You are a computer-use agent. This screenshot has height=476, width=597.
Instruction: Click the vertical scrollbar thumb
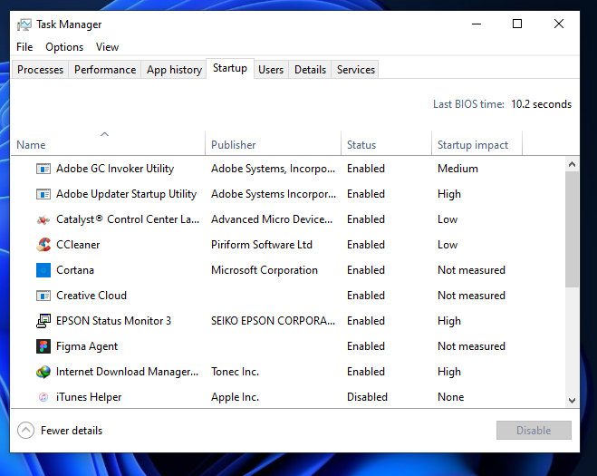[572, 229]
